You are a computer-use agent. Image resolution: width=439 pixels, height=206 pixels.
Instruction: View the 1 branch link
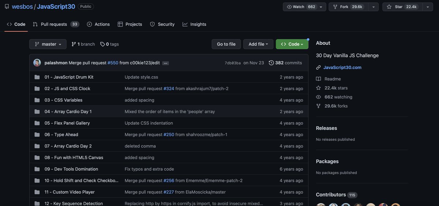[83, 44]
